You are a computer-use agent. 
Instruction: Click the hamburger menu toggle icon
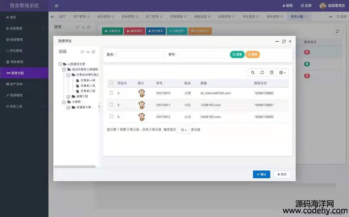57,6
